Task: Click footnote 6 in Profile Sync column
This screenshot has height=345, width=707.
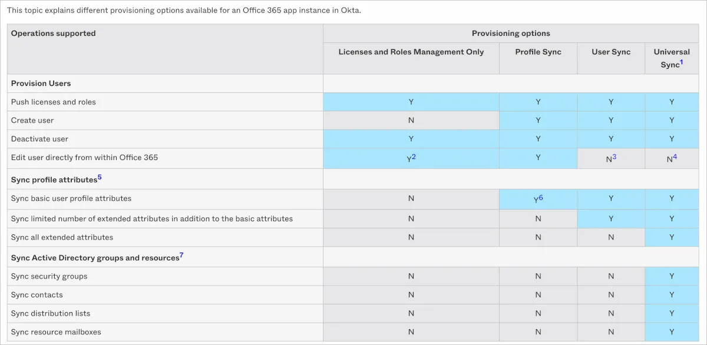Action: pos(541,197)
